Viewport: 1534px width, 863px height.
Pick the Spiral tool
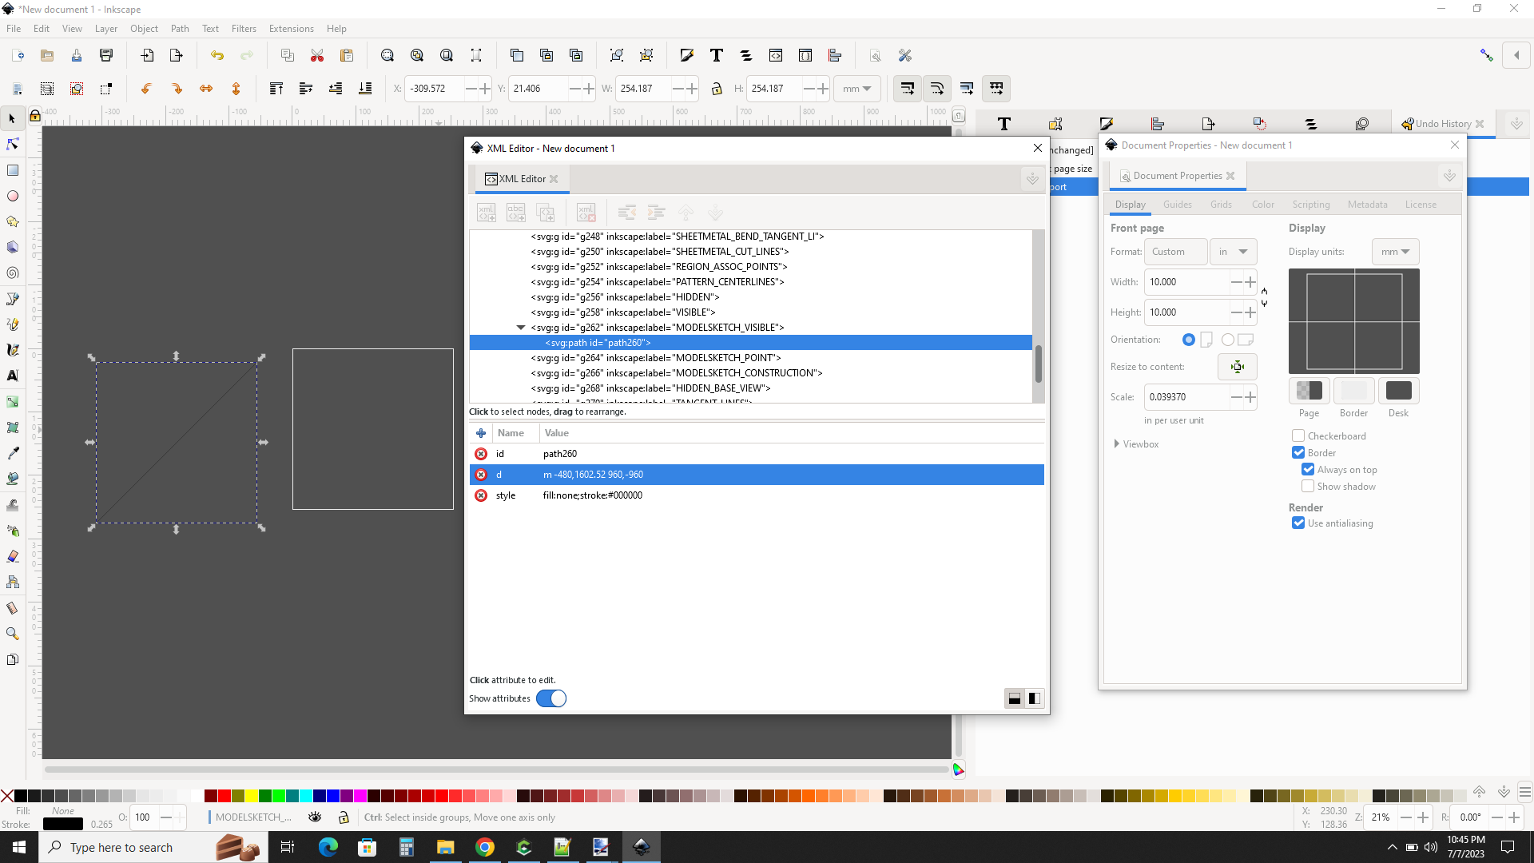[x=13, y=273]
